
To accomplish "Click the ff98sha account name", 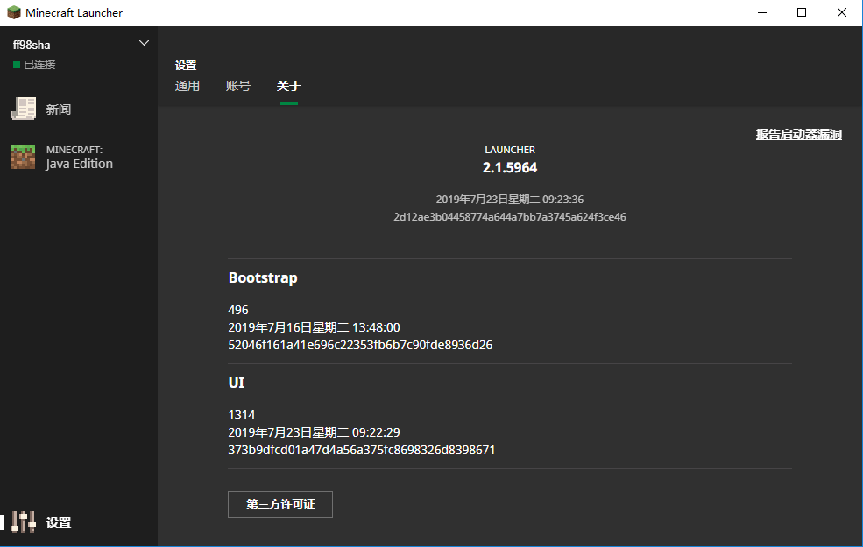I will point(32,46).
